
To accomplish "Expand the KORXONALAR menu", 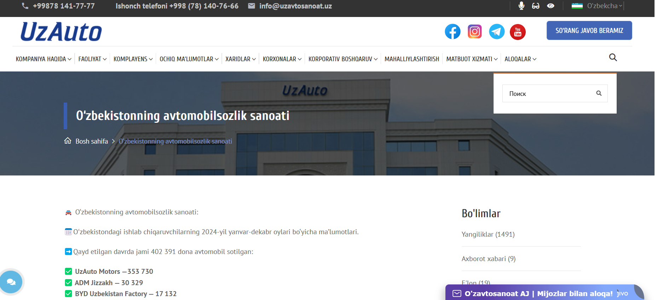I will click(282, 59).
